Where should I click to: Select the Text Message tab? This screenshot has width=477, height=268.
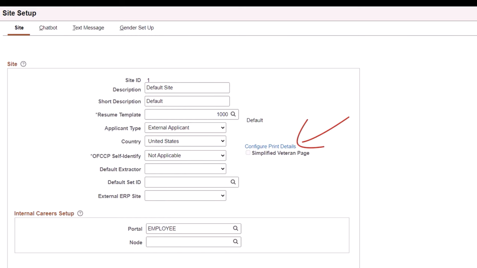pyautogui.click(x=88, y=28)
